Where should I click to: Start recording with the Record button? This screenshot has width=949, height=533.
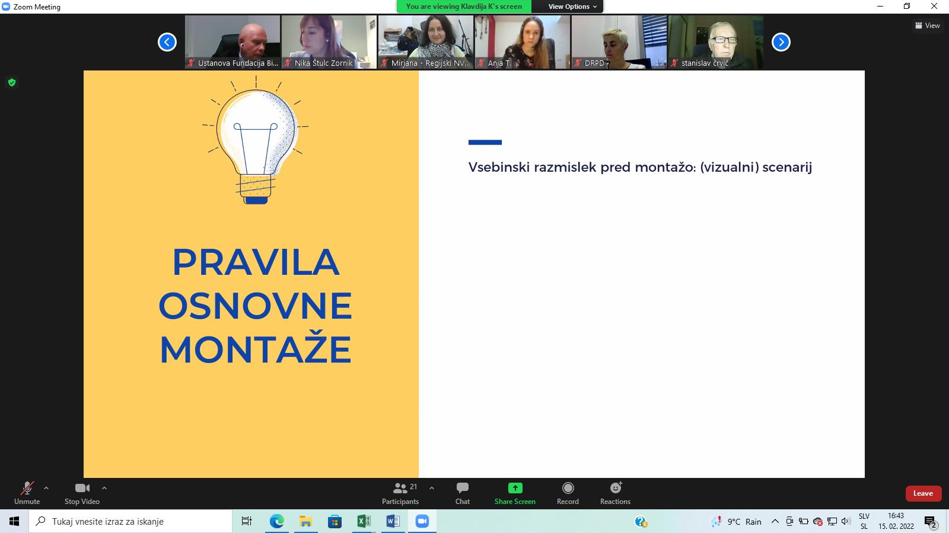tap(568, 493)
